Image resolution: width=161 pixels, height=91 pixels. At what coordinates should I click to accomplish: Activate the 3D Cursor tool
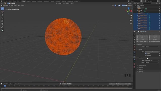pyautogui.click(x=2, y=12)
